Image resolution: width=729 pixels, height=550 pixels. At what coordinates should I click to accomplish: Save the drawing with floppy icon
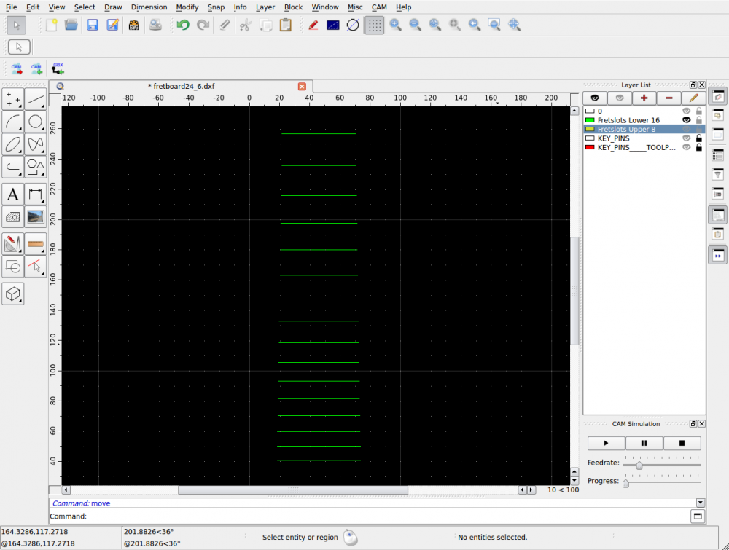point(93,25)
